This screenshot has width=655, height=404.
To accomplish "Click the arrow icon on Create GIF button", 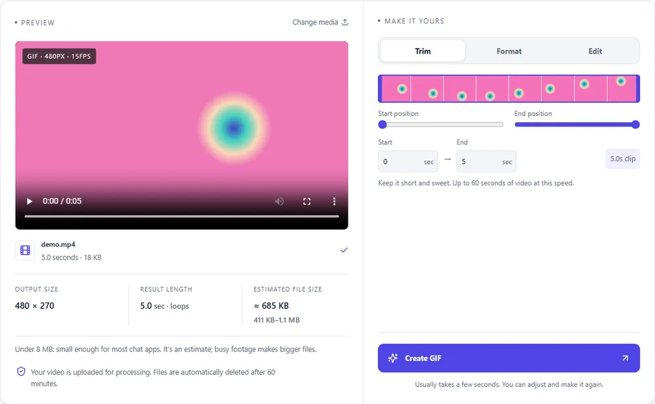I will pos(625,358).
